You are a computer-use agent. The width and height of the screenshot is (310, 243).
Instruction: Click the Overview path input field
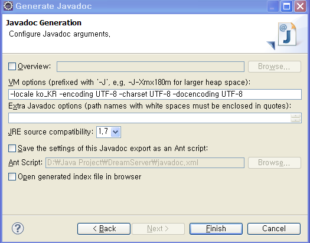click(151, 67)
